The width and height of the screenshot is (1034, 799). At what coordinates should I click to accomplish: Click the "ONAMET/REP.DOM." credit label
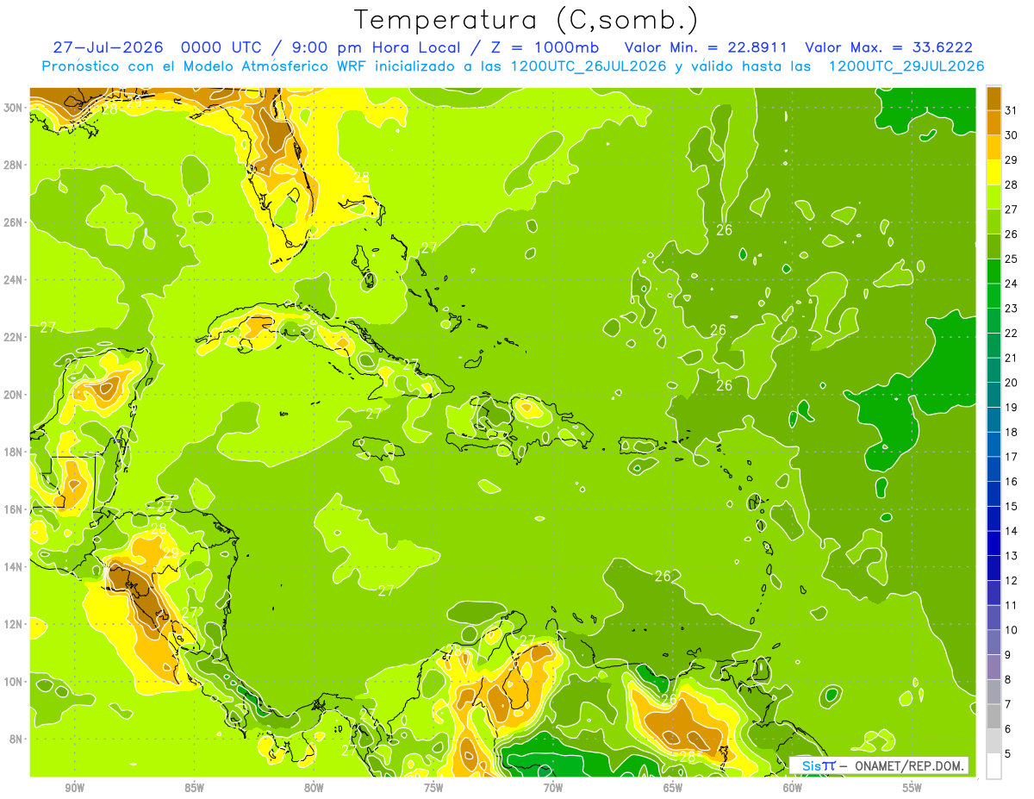tap(910, 765)
